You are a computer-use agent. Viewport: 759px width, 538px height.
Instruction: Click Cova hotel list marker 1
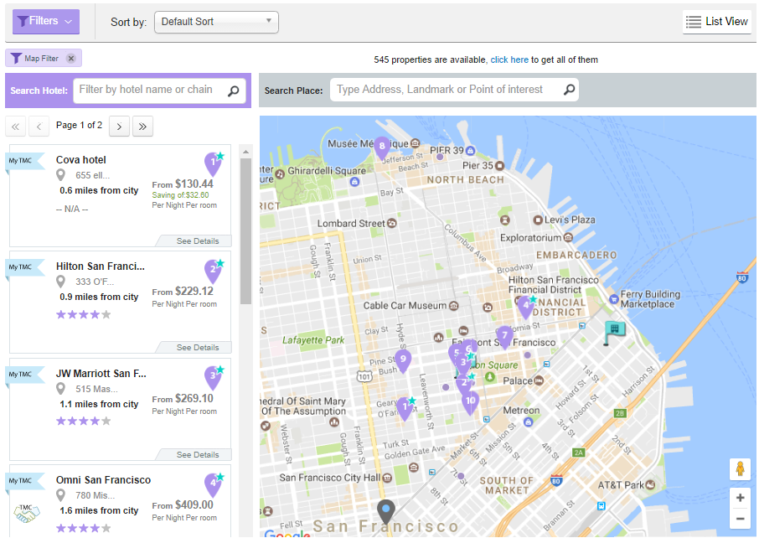click(213, 163)
